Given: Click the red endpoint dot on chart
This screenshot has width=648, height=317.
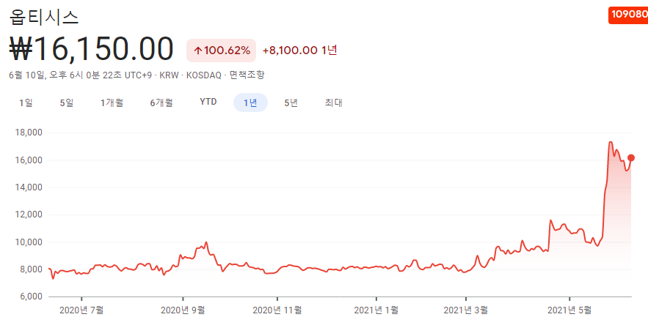Looking at the screenshot, I should tap(631, 158).
